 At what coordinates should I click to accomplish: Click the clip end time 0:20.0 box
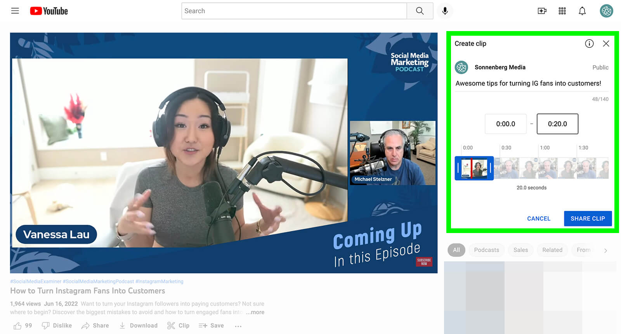point(557,124)
